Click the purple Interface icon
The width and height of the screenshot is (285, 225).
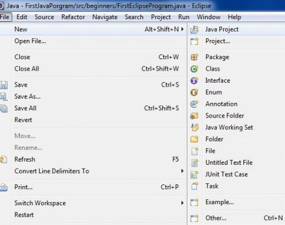tap(194, 80)
